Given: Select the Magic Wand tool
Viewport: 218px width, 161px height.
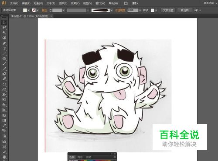Looking at the screenshot, I should 4,33.
